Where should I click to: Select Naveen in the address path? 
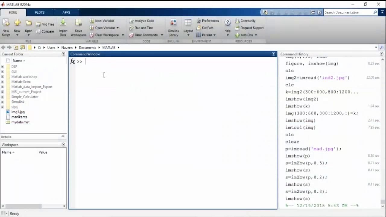(x=67, y=48)
